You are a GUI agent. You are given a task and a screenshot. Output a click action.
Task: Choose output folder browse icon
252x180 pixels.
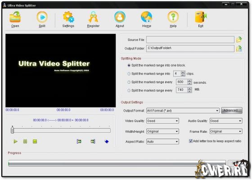click(239, 49)
